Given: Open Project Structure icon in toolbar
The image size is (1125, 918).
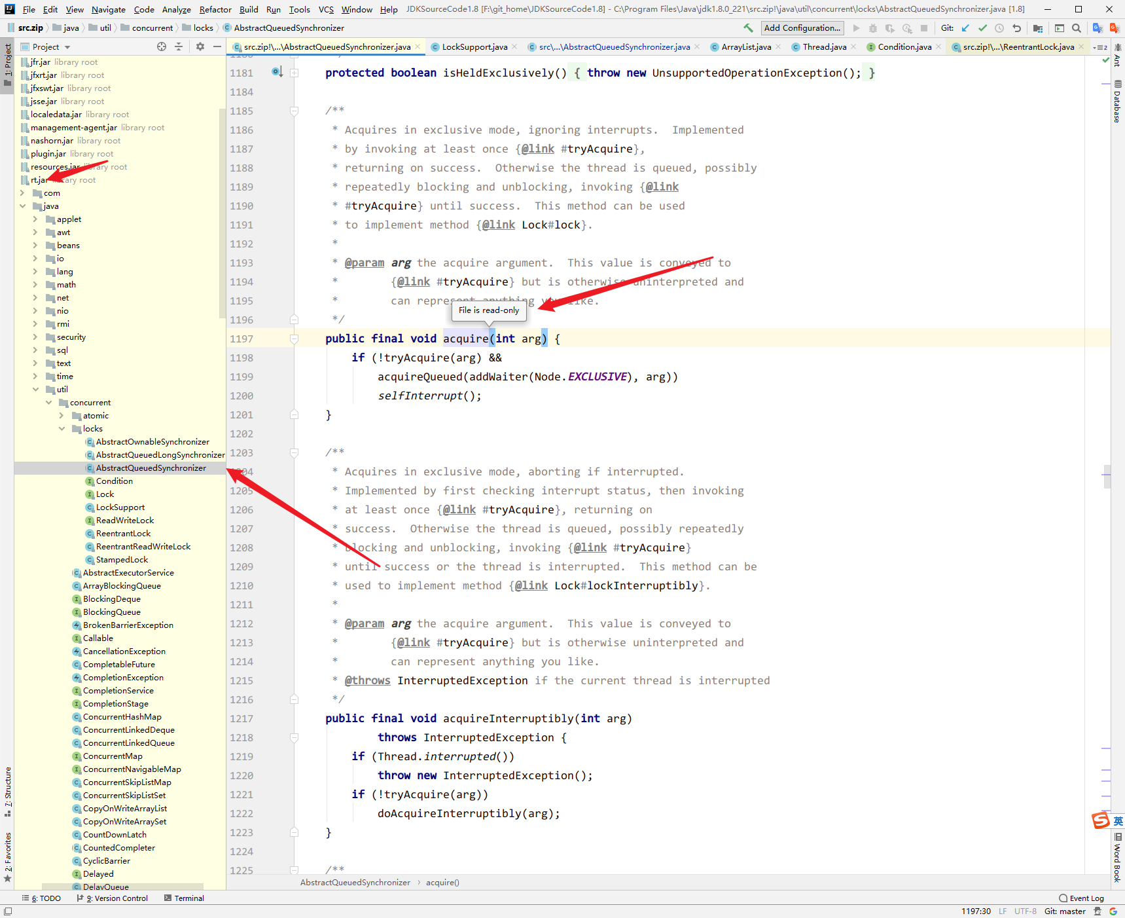Looking at the screenshot, I should 1038,28.
